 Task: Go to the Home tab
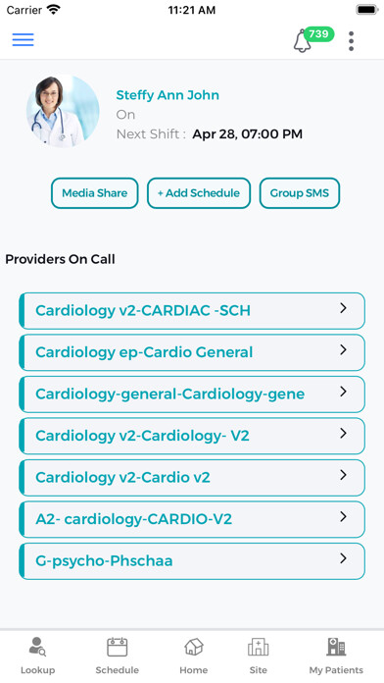pos(194,656)
